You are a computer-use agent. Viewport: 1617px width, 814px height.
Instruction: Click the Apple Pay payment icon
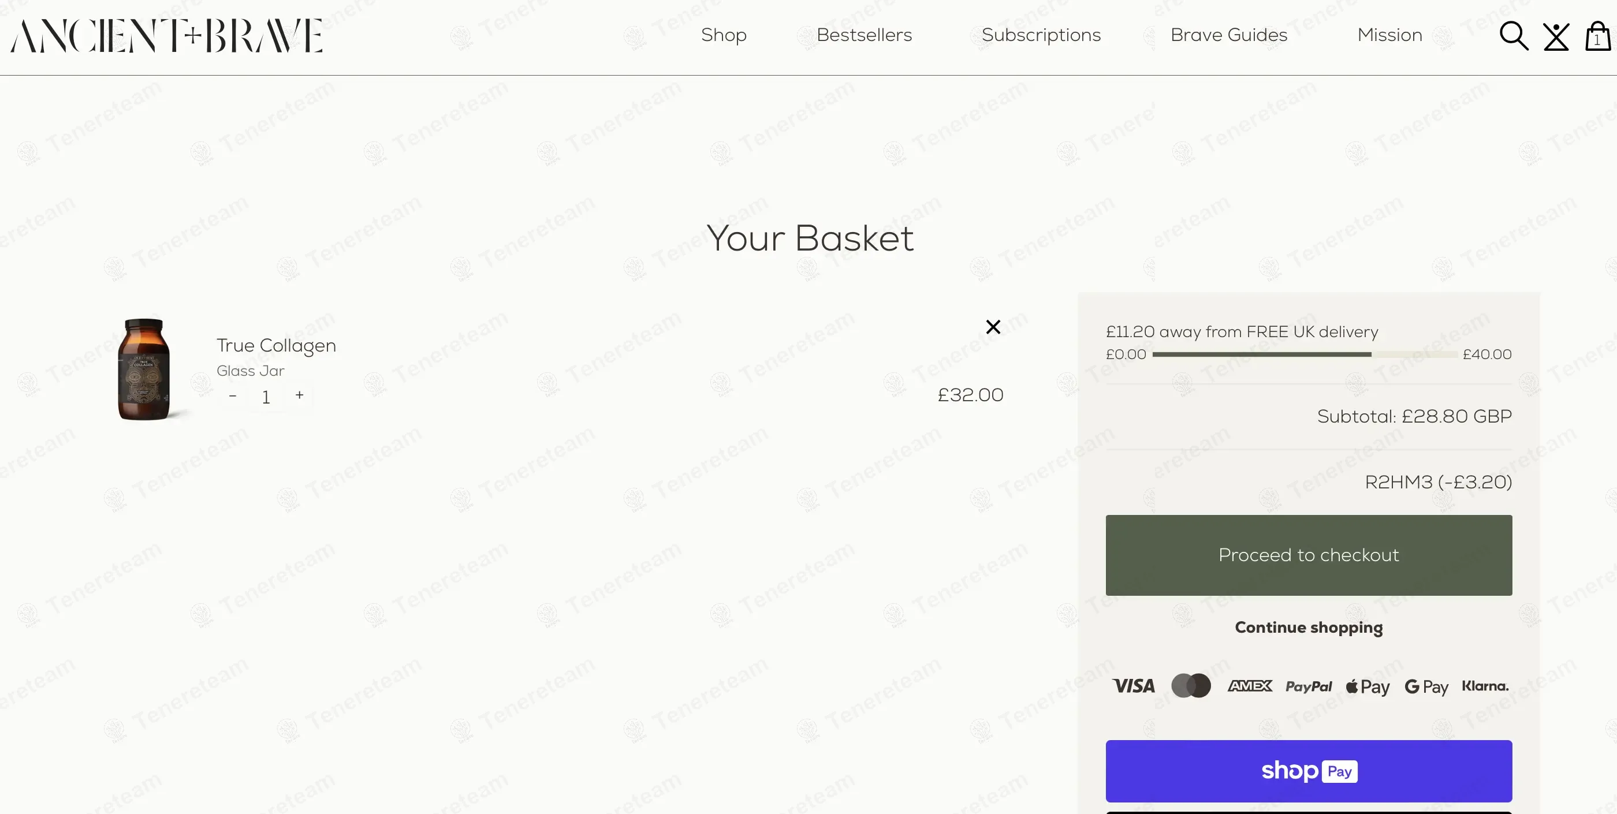click(x=1367, y=686)
